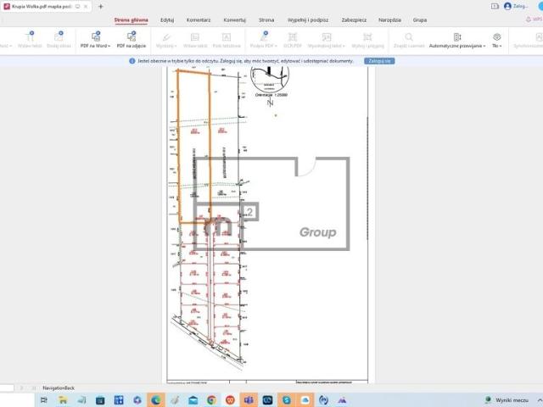
Task: Click the Zaloguj account button top right
Action: pos(515,6)
